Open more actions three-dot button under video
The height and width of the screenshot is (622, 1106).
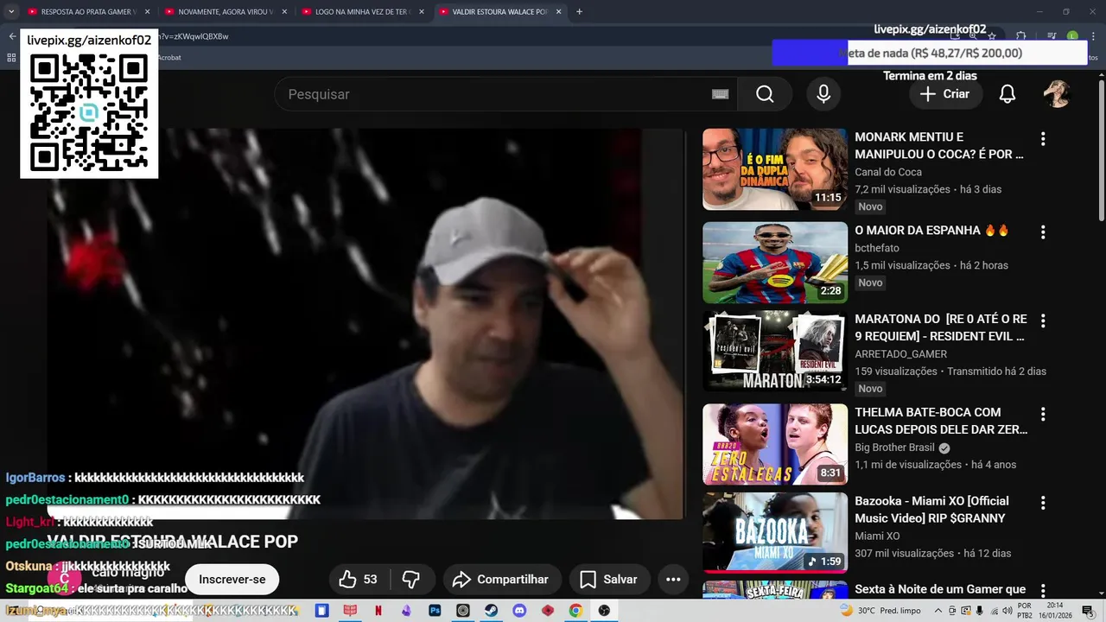pyautogui.click(x=673, y=580)
